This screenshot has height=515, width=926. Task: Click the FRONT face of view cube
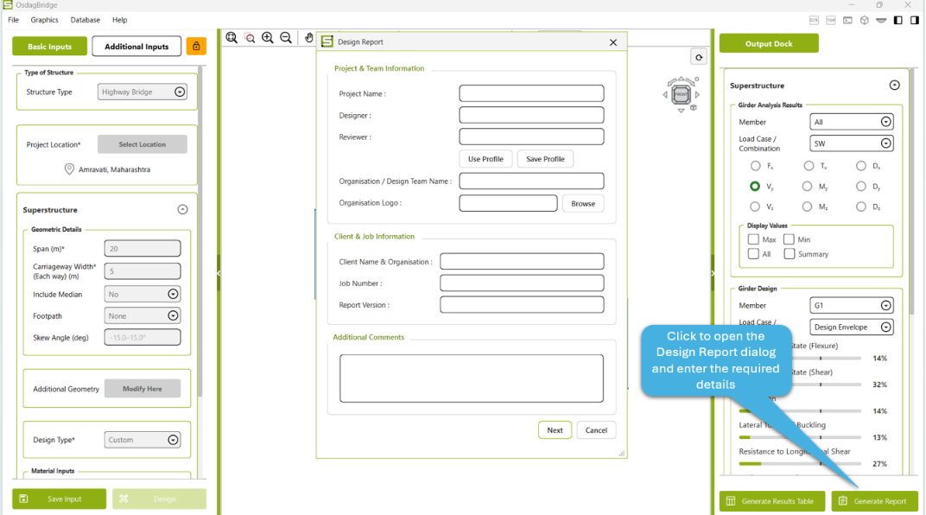click(x=681, y=94)
